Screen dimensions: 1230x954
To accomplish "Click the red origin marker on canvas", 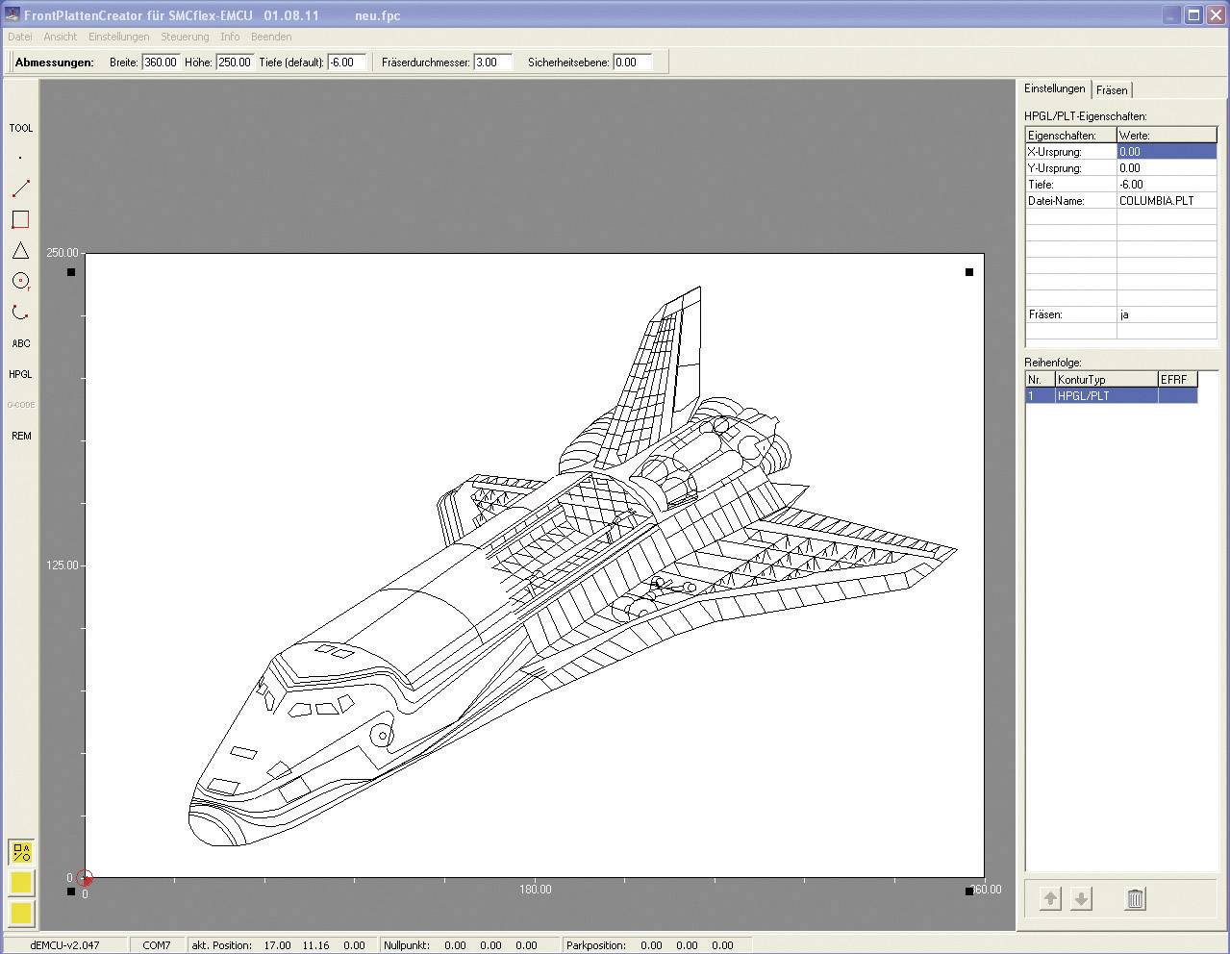I will click(85, 877).
